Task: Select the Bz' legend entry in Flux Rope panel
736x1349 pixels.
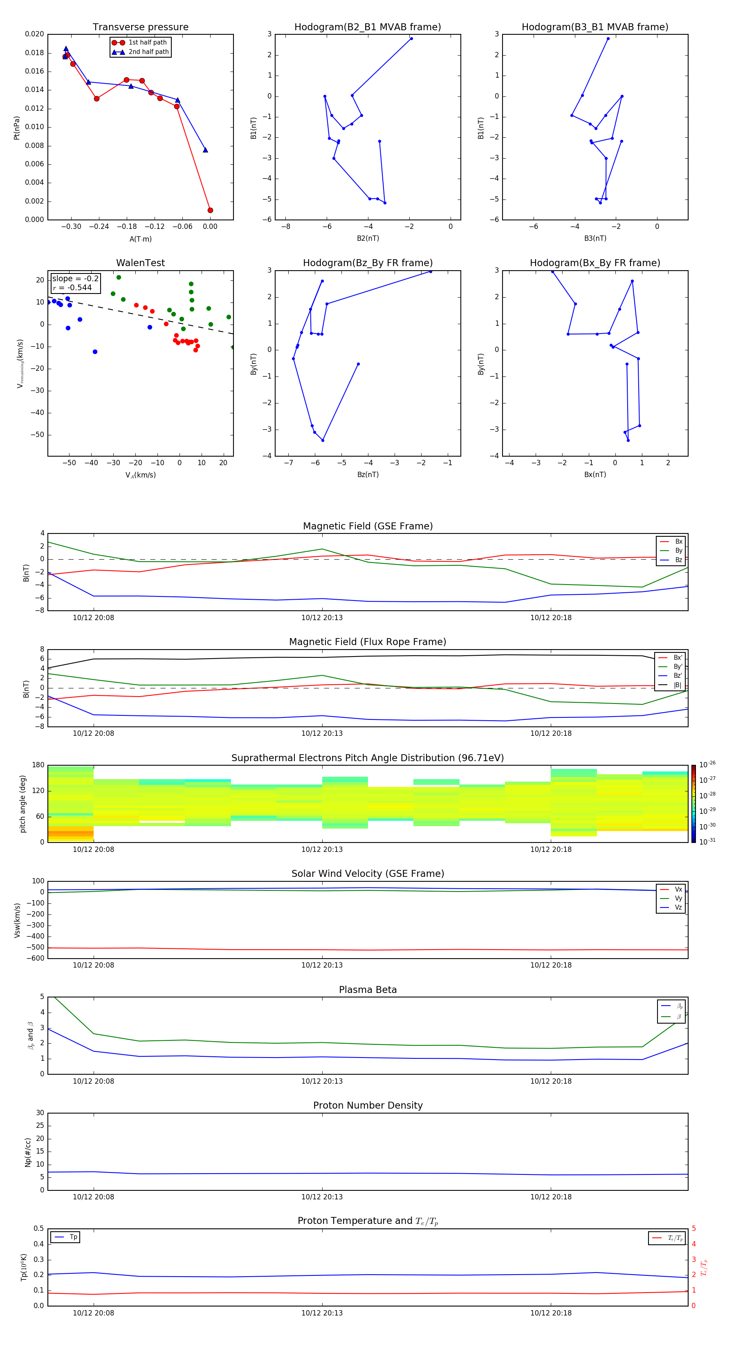Action: 670,676
